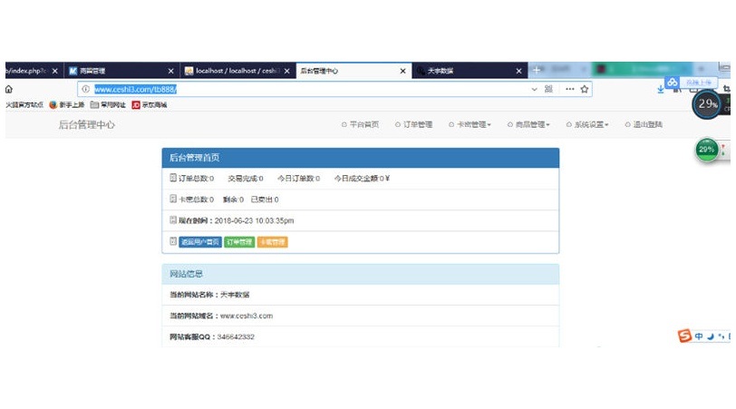Viewport: 736px width, 409px height.
Task: Select the 今日成交金额:0￥ text
Action: (x=362, y=179)
